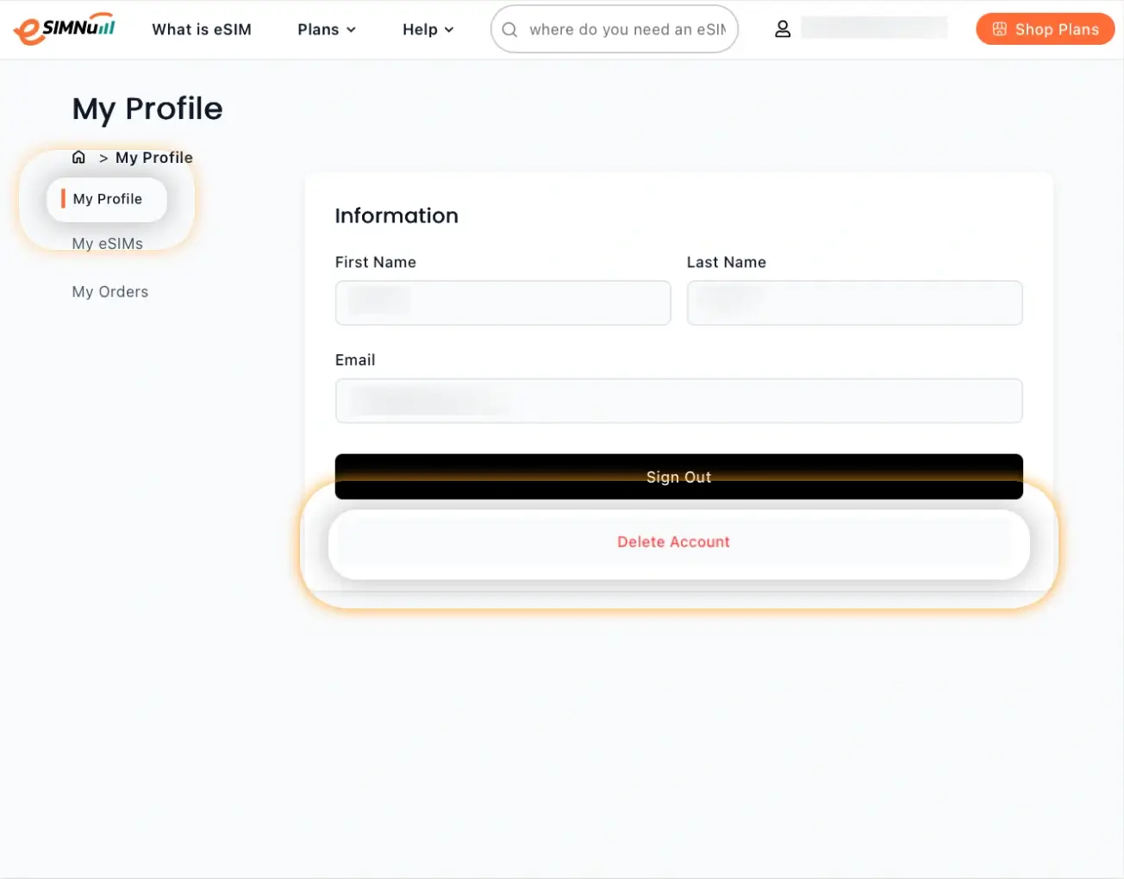The width and height of the screenshot is (1124, 879).
Task: Select the Email input field
Action: coord(678,401)
